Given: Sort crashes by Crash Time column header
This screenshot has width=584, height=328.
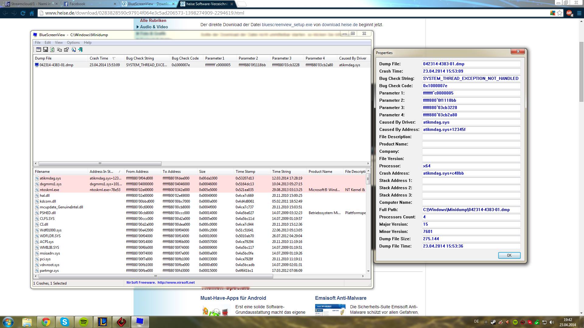Looking at the screenshot, I should tap(99, 58).
